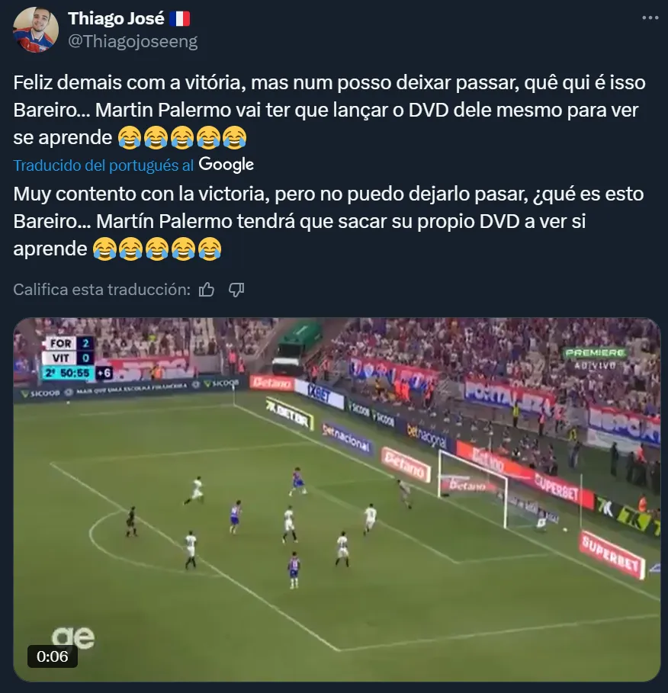Open the @Thiagojoseeng handle link

(133, 41)
